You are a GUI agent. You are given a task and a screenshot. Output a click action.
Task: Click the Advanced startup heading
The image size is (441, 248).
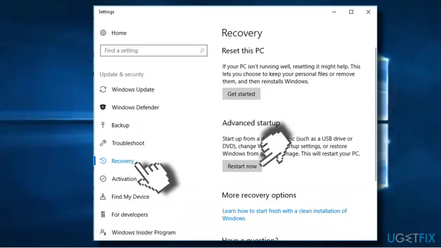[x=251, y=123]
